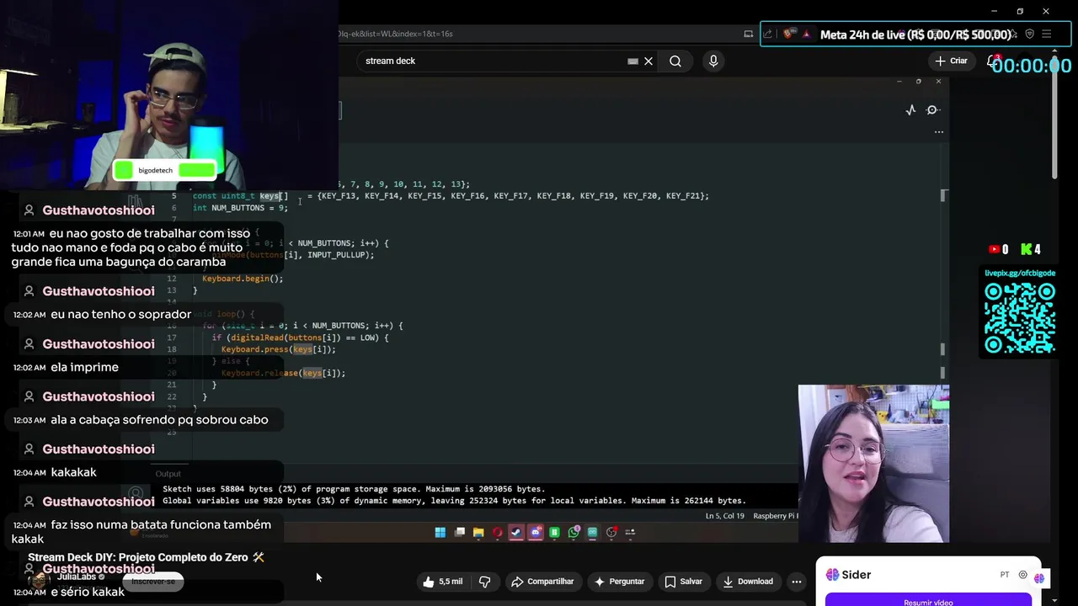Open Arduino Serial Monitor icon
The width and height of the screenshot is (1078, 606).
click(932, 110)
